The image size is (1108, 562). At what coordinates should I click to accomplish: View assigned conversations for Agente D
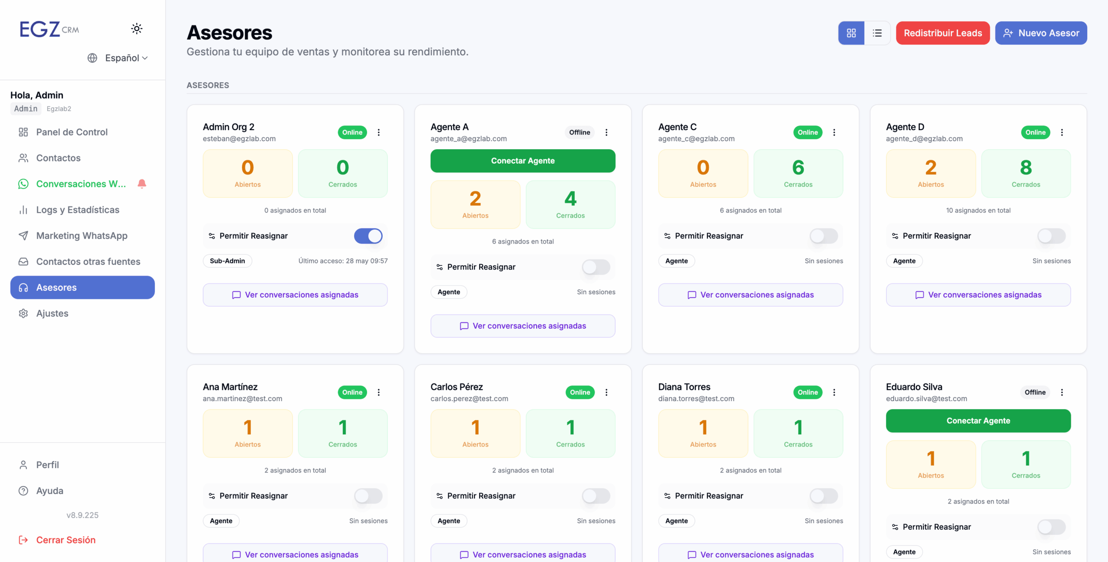coord(978,295)
